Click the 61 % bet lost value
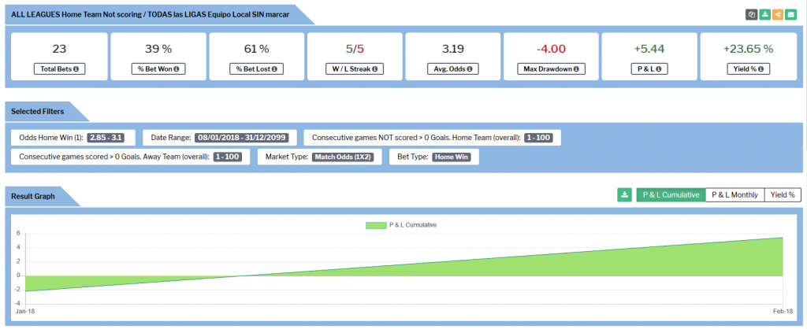This screenshot has width=807, height=329. 256,50
